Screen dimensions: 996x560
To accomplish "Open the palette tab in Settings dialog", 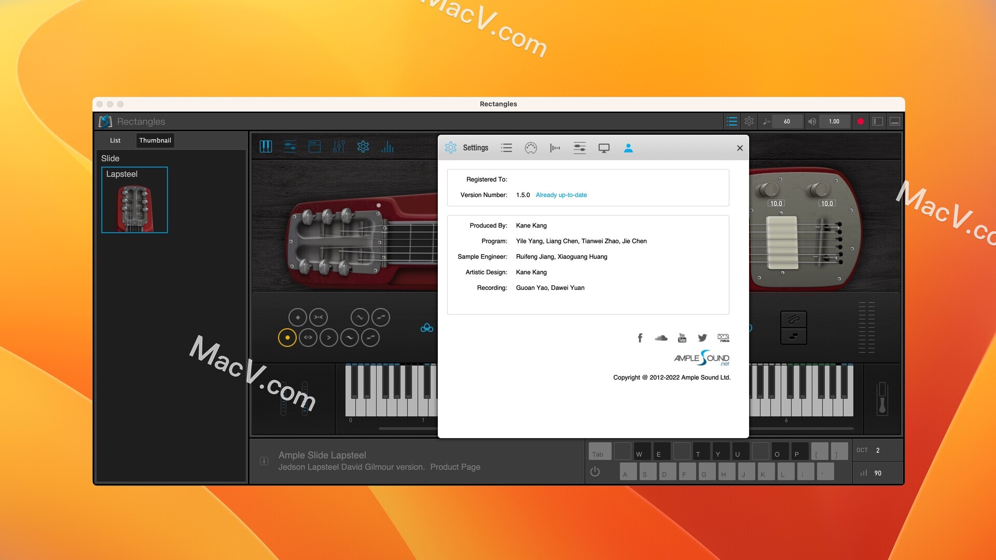I will tap(531, 148).
